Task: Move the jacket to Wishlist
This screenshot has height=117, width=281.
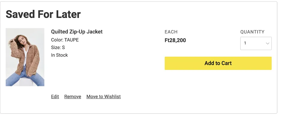Action: 104,96
